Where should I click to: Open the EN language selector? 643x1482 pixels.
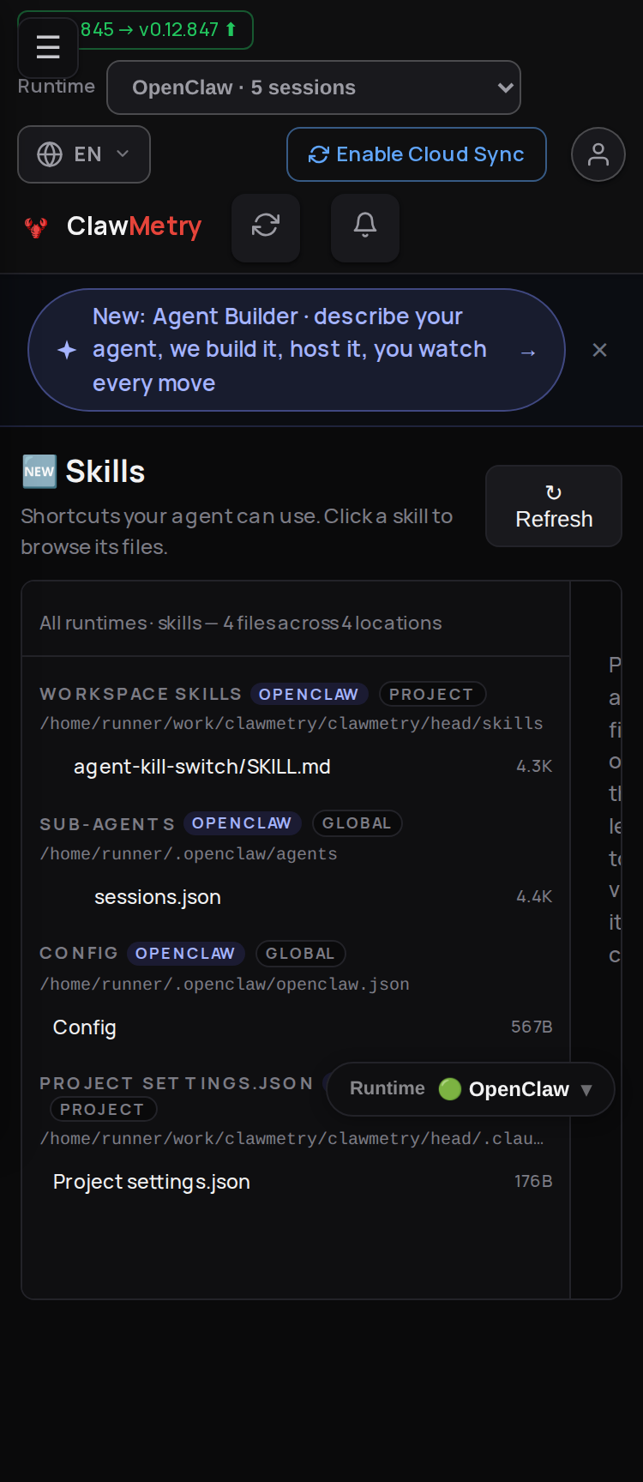coord(84,154)
